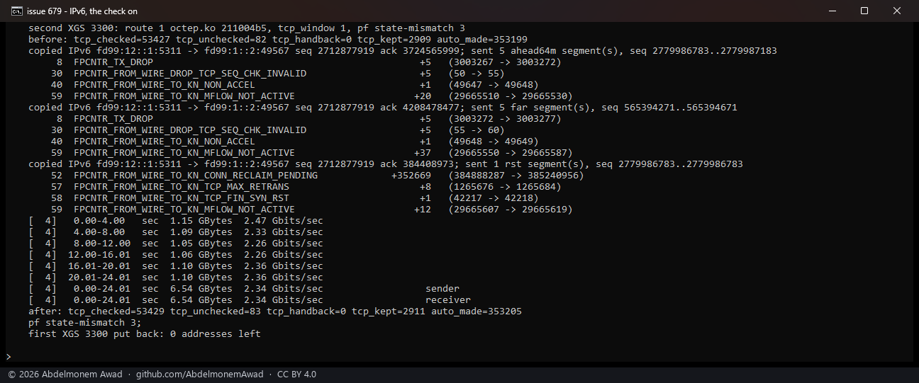This screenshot has height=383, width=919.
Task: Click the 8.00-12.00 sec throughput row
Action: [x=176, y=244]
